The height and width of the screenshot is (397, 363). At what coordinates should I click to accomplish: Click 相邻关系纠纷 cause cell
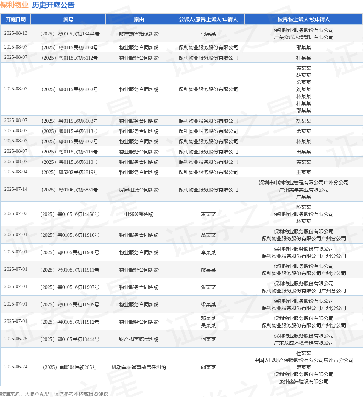[x=139, y=214]
